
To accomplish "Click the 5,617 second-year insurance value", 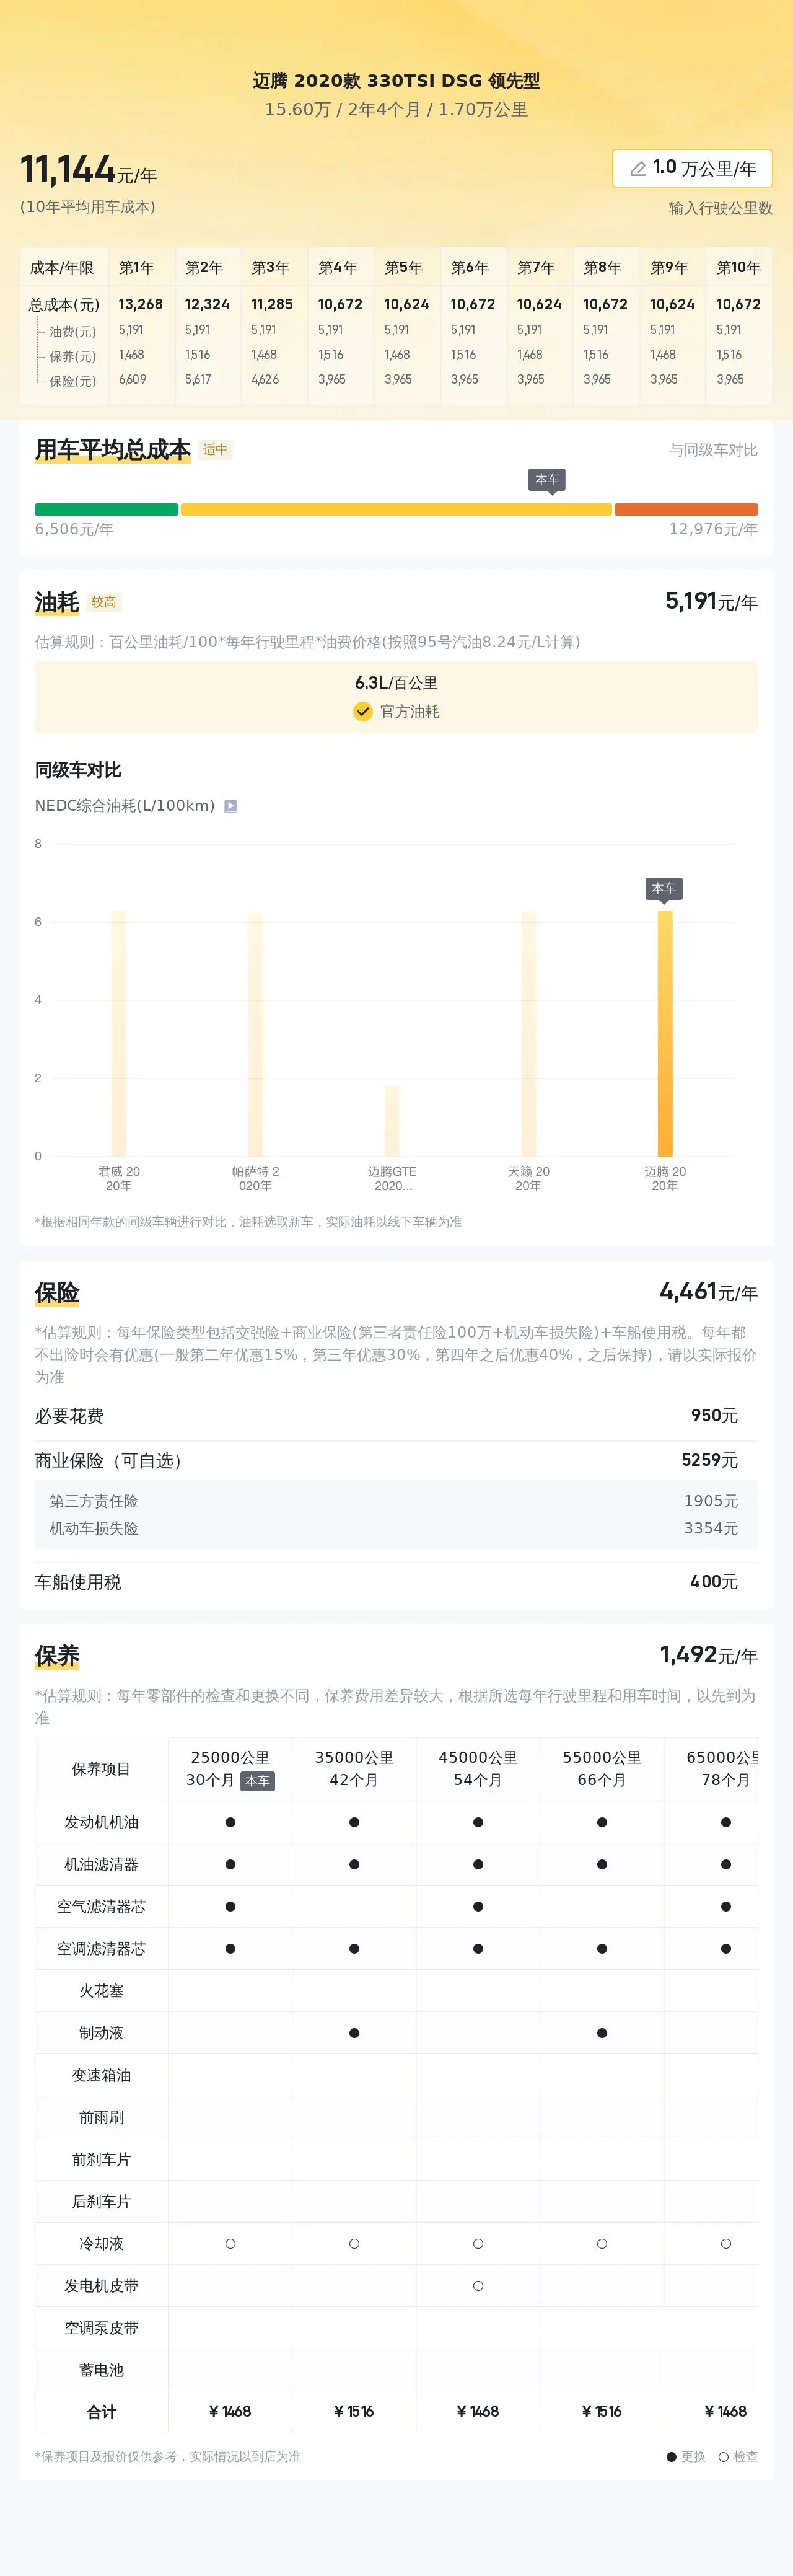I will [198, 380].
